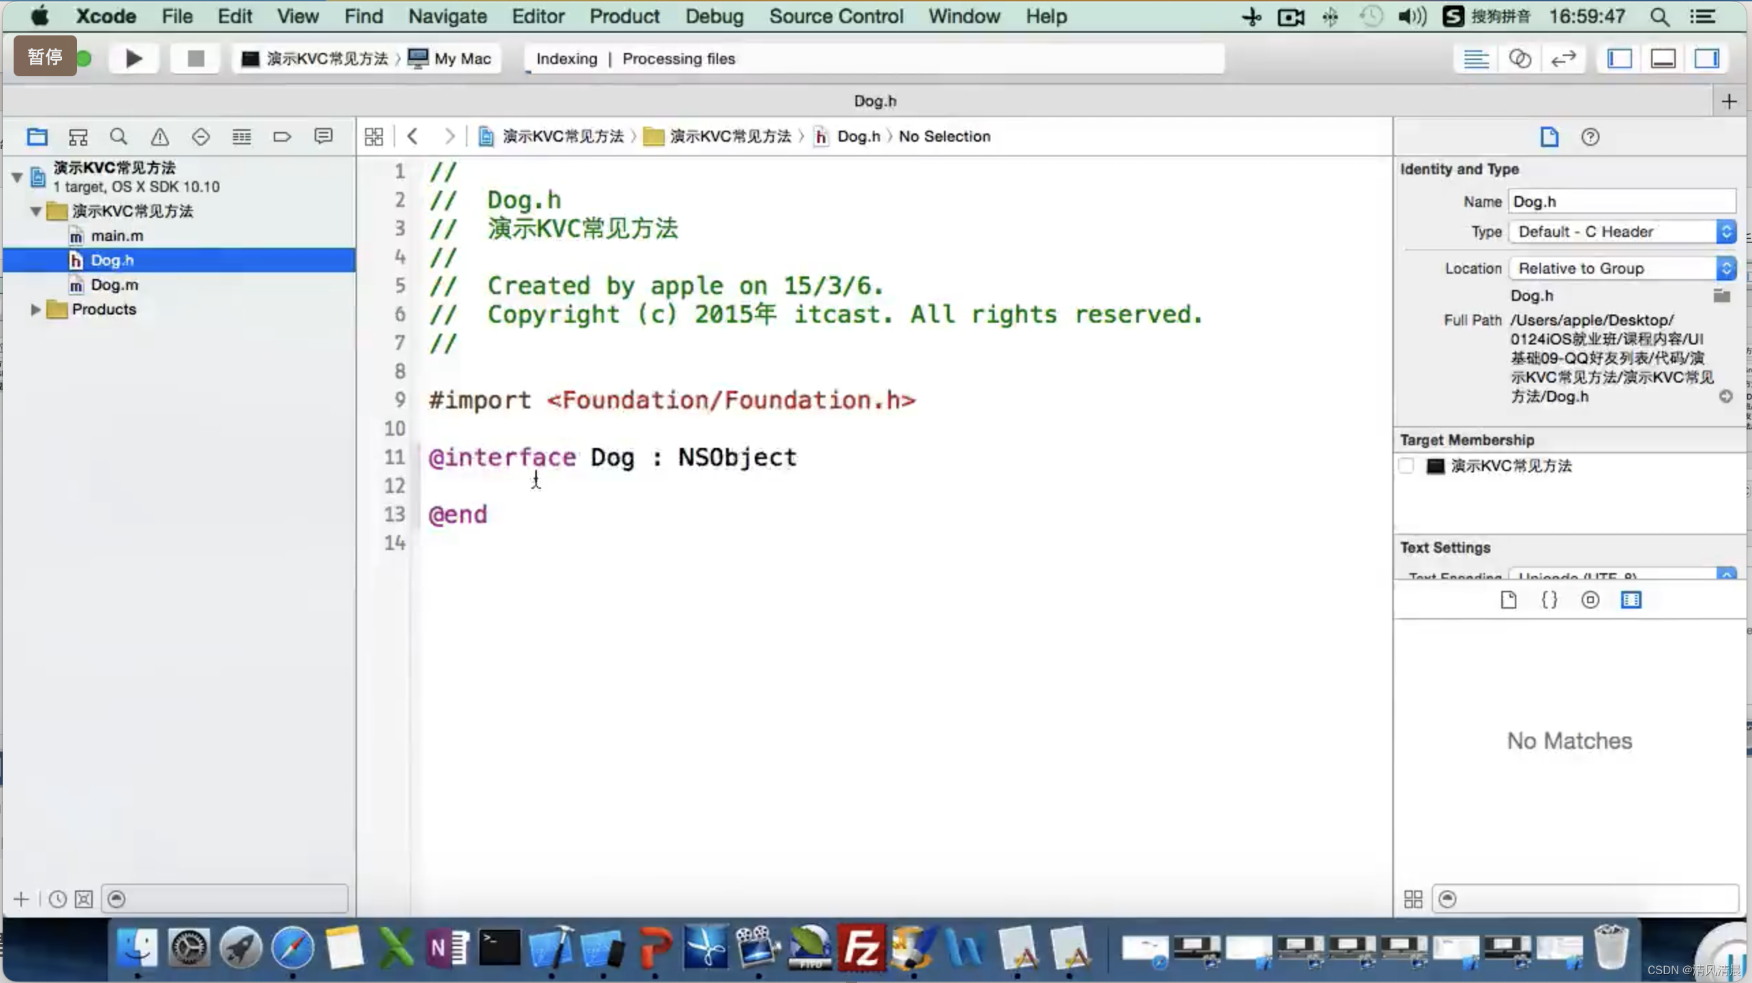Viewport: 1752px width, 983px height.
Task: Select the file inspector icon in right panel
Action: pos(1550,136)
